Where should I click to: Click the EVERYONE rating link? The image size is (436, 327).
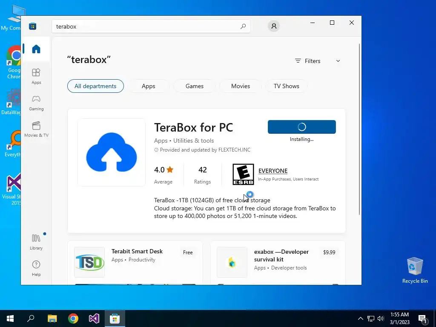273,171
